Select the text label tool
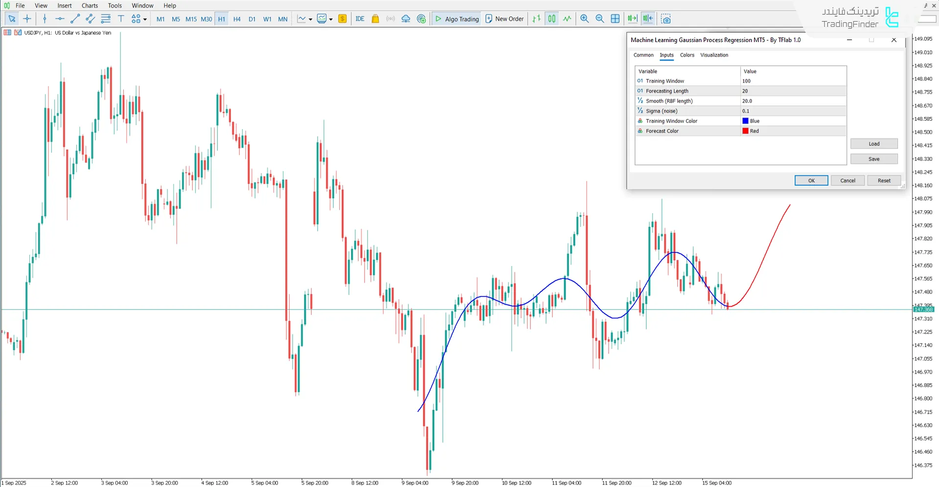Viewport: 939px width, 487px height. pos(121,19)
